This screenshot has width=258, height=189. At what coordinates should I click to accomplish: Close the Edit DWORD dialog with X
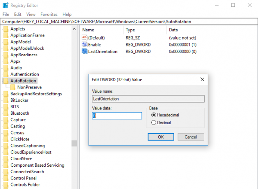(202, 79)
